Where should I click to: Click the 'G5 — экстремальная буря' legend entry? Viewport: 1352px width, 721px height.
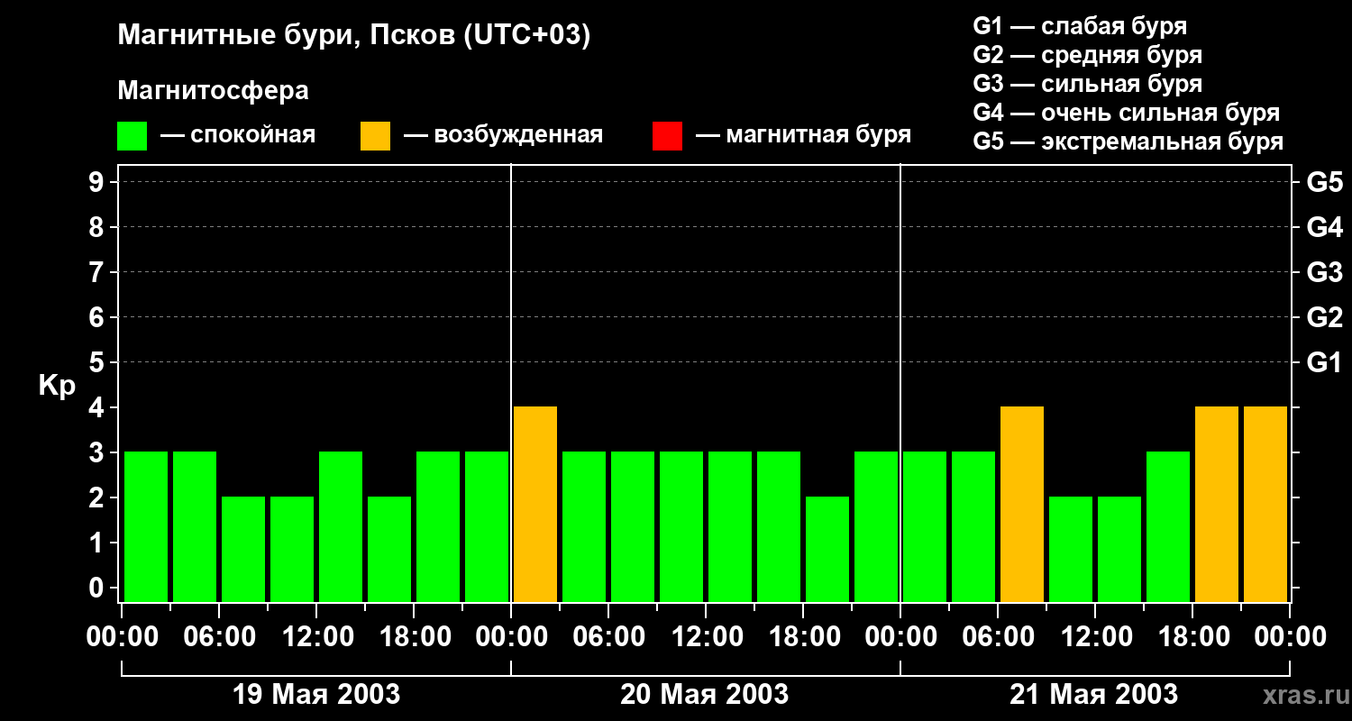click(x=1128, y=141)
